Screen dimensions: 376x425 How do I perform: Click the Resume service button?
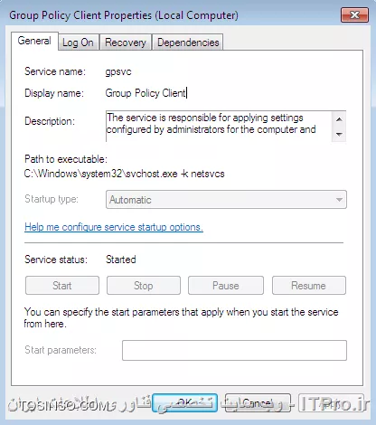coord(309,286)
